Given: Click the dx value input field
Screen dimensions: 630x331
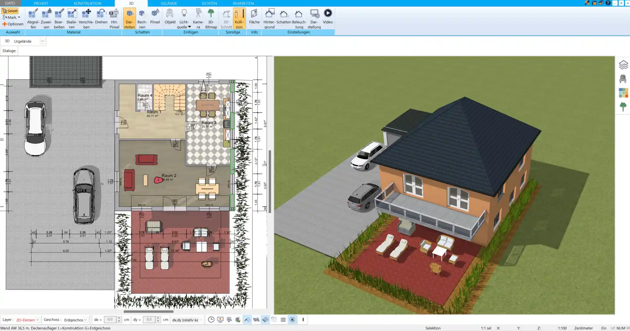Looking at the screenshot, I should (x=110, y=319).
